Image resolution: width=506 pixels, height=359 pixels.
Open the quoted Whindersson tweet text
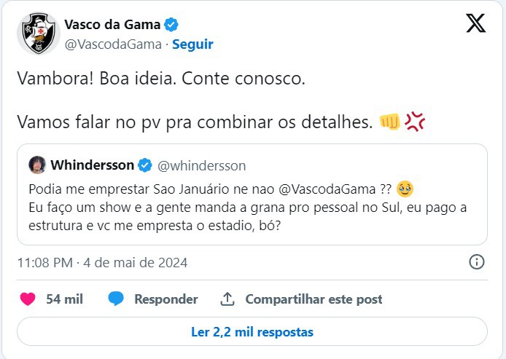tap(247, 208)
